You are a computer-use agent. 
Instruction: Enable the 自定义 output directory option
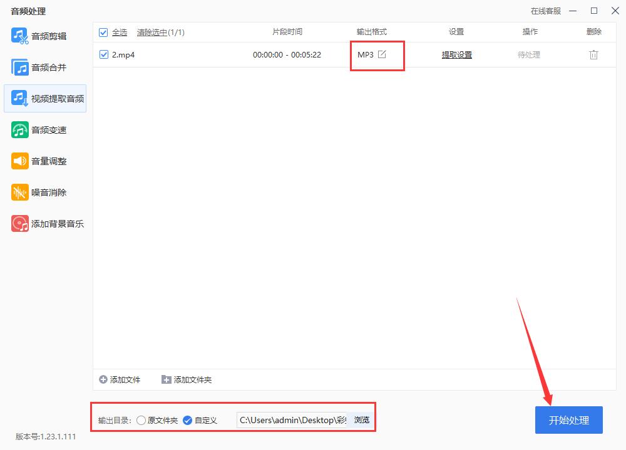pyautogui.click(x=187, y=420)
